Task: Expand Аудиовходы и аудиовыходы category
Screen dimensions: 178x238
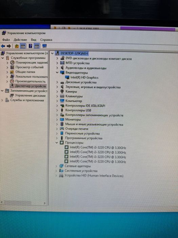Action: (57, 68)
